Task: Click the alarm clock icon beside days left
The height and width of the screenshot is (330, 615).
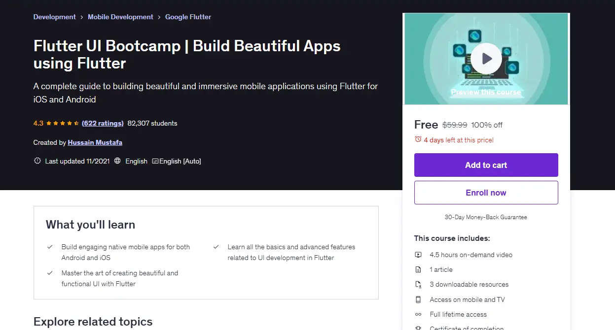Action: [x=418, y=139]
